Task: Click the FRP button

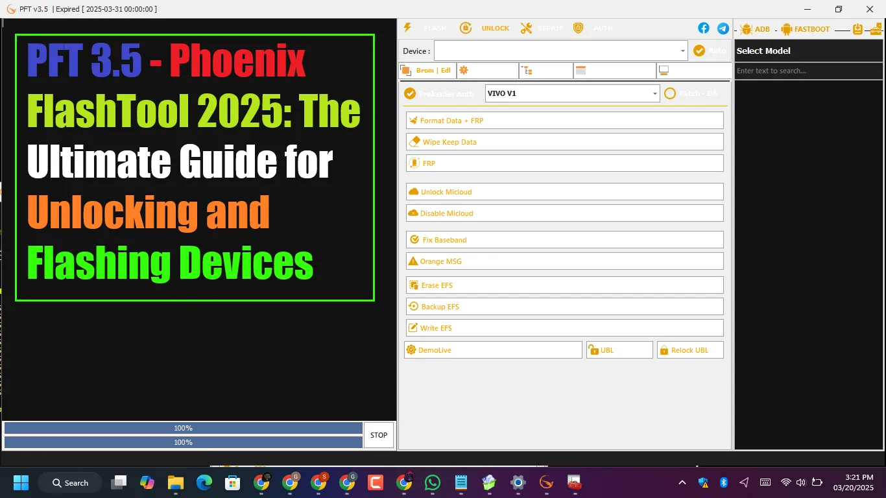Action: [x=564, y=163]
